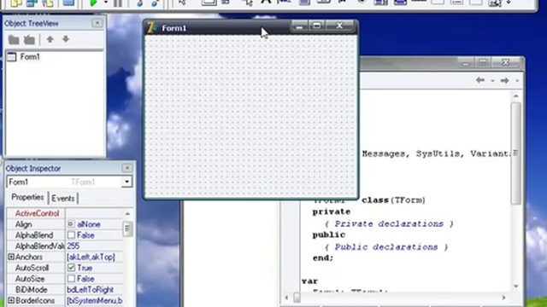Switch to the Events tab
This screenshot has height=307, width=547.
coord(63,198)
